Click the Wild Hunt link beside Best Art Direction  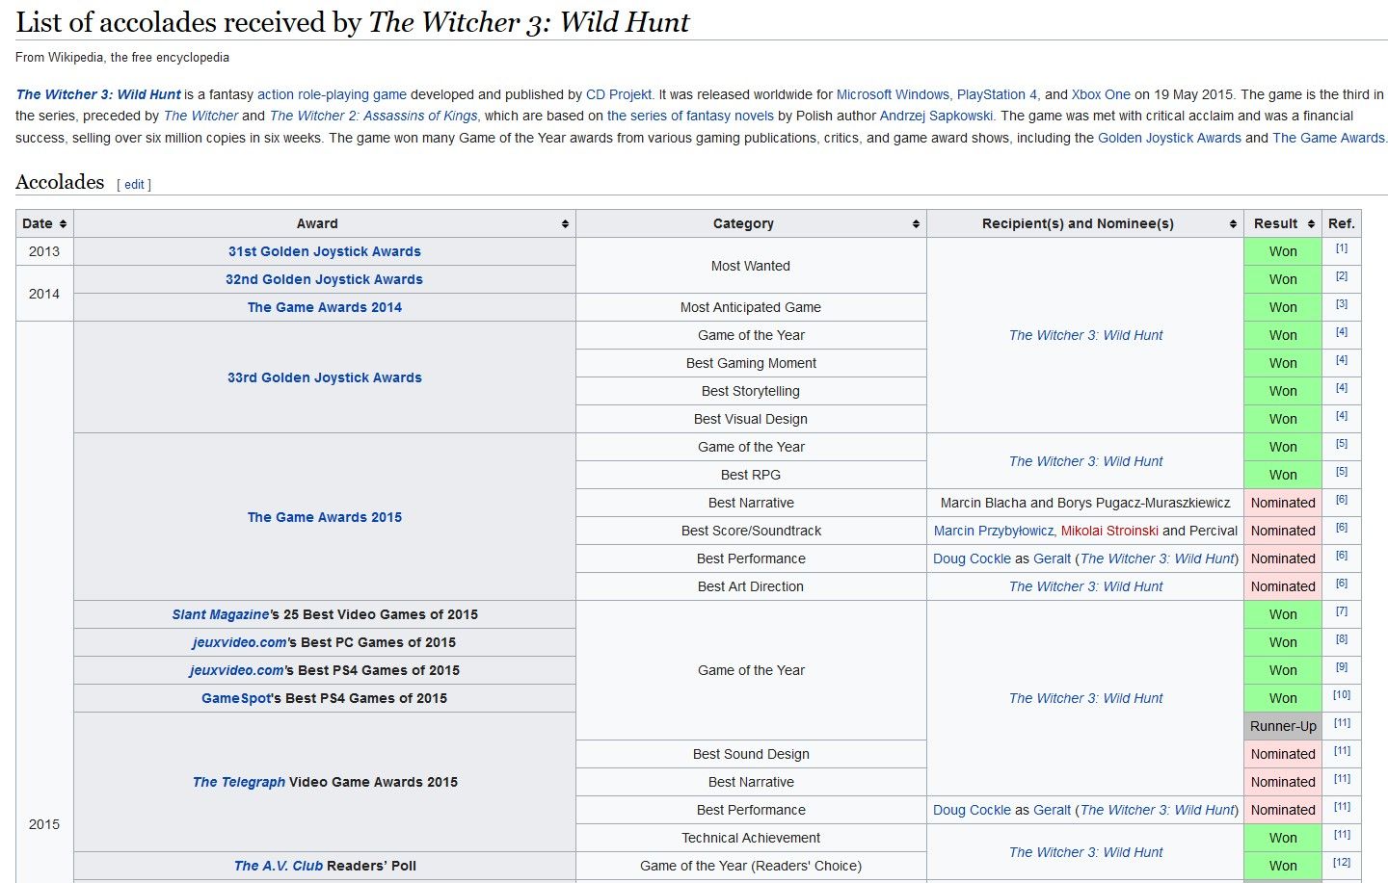[x=1085, y=586]
